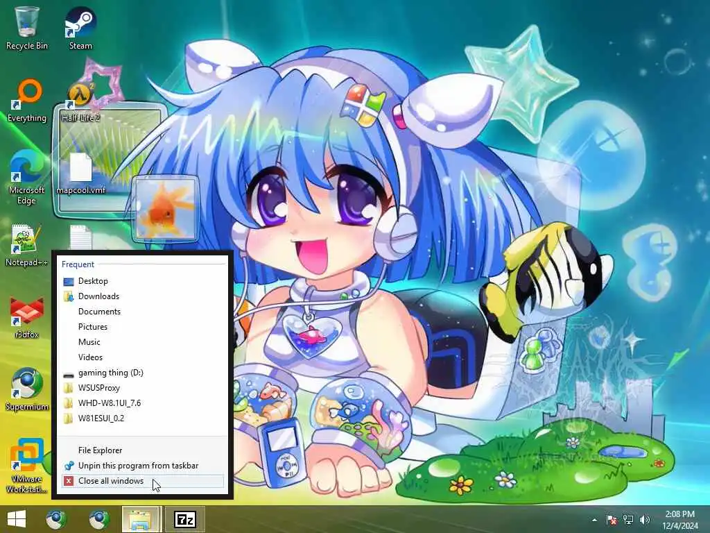Open the clock showing 2:08 PM
The width and height of the screenshot is (710, 533).
coord(679,520)
